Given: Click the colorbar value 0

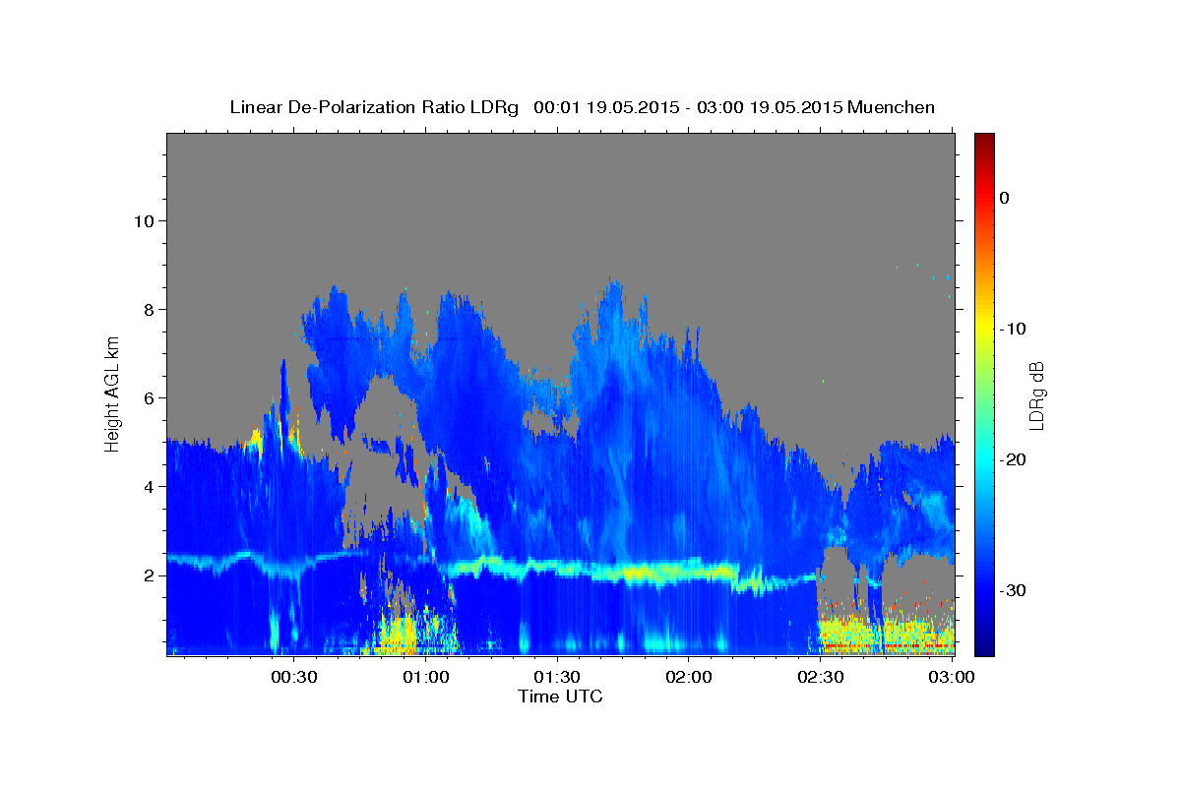Looking at the screenshot, I should 1005,198.
